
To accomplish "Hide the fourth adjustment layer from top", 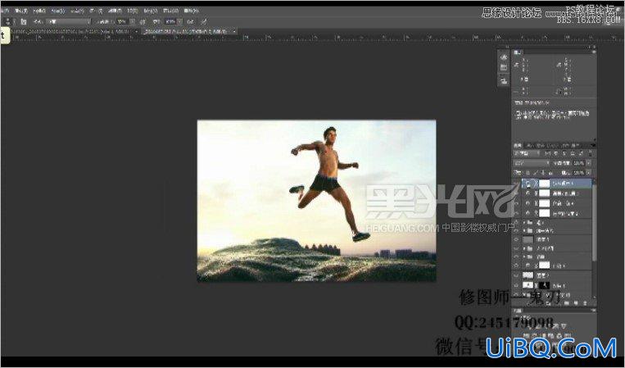I will [x=517, y=213].
